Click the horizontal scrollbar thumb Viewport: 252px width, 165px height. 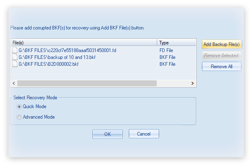[x=87, y=83]
